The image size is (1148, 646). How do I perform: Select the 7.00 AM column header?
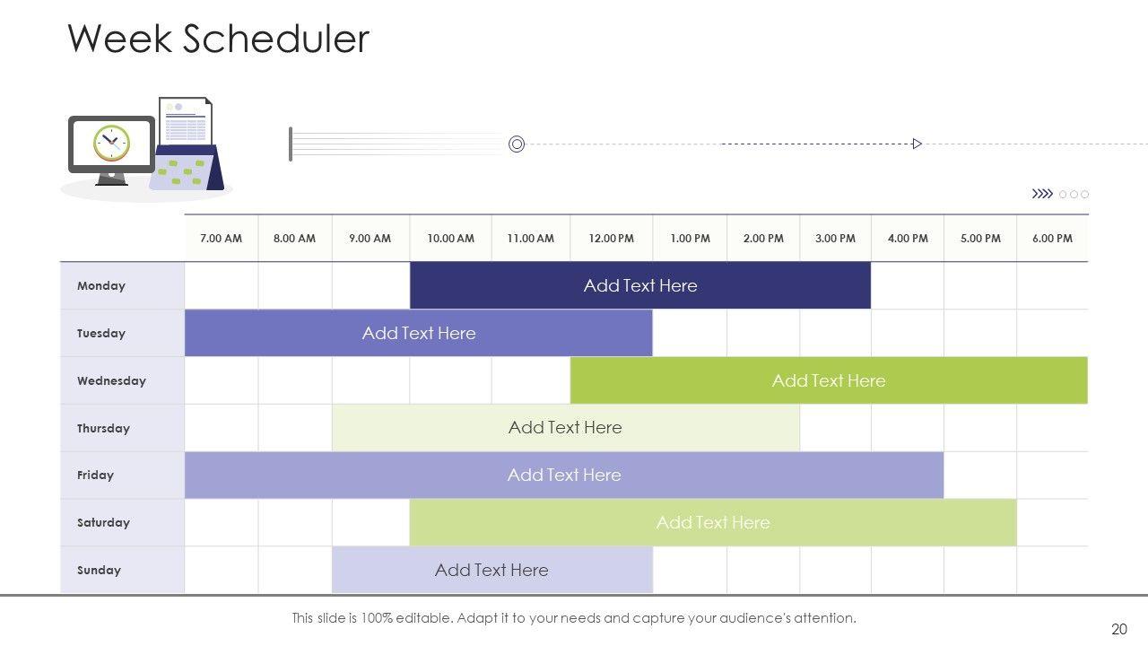tap(221, 239)
